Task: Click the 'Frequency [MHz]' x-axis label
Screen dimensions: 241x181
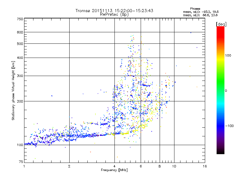Action: [114, 170]
